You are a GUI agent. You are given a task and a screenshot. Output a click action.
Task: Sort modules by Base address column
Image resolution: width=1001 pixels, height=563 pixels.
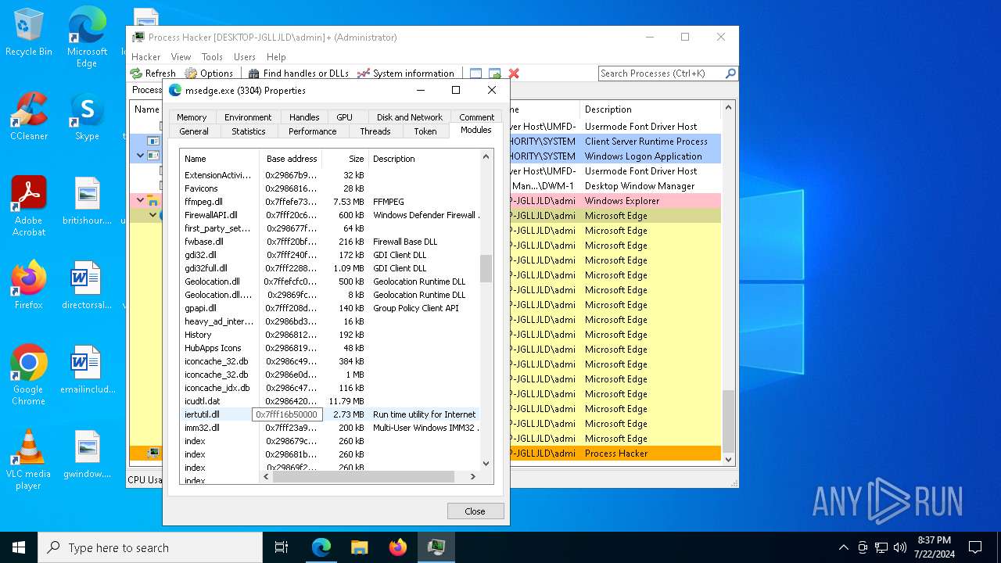point(290,159)
